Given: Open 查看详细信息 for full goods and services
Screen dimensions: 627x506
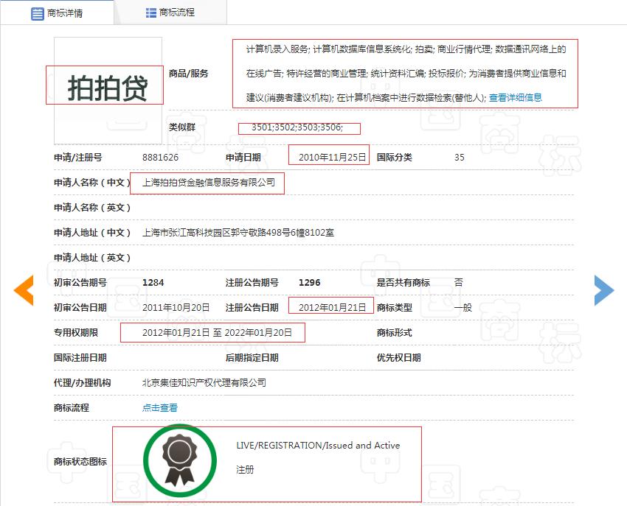Looking at the screenshot, I should (517, 96).
